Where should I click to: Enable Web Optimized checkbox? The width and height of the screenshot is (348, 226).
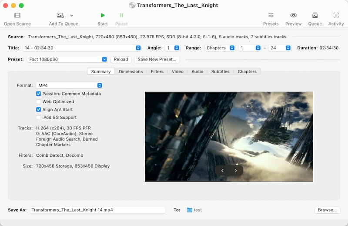pos(38,101)
